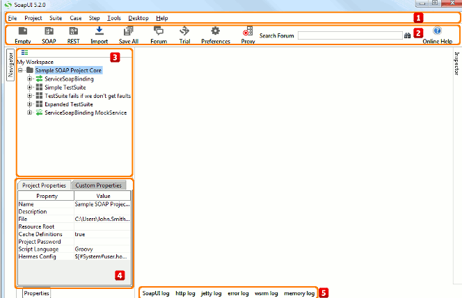Click the binoculars search icon

click(408, 35)
